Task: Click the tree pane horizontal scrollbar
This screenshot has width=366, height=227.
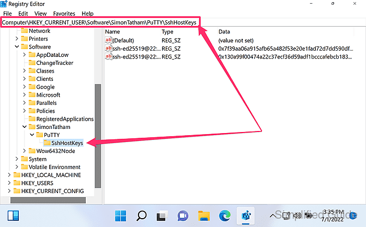Action: [48, 200]
